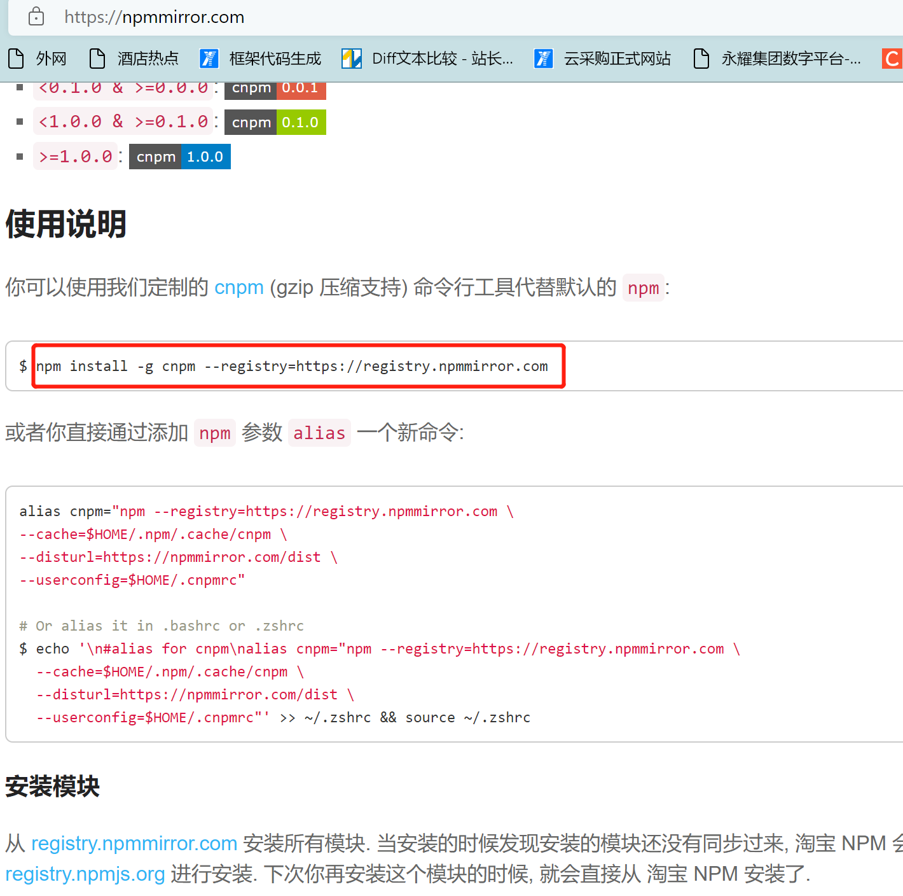Click the 酒店热点 bookmark label
903x896 pixels.
pos(148,59)
